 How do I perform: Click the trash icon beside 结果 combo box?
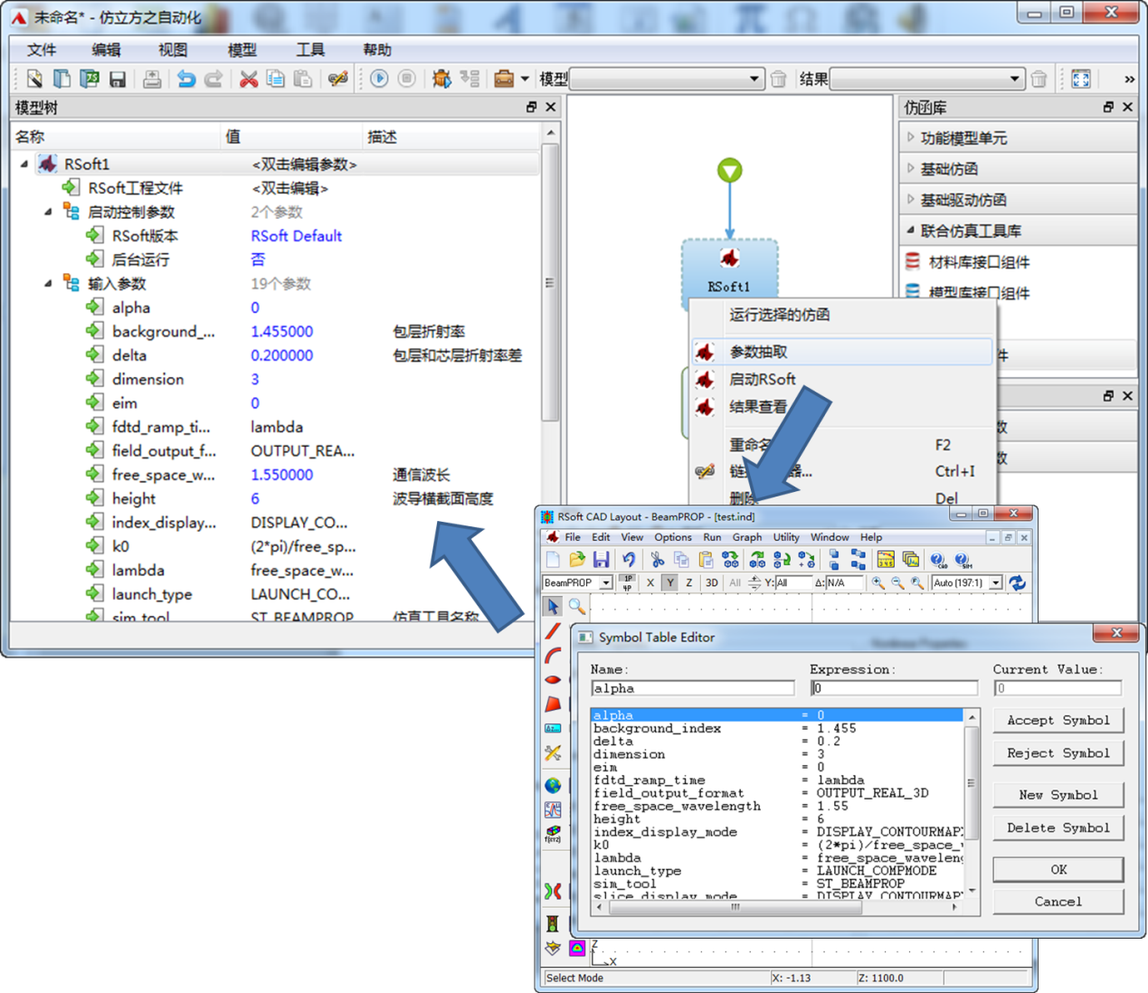[x=1039, y=79]
